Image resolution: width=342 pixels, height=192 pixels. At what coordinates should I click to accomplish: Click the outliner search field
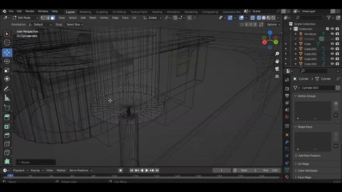coord(308,18)
